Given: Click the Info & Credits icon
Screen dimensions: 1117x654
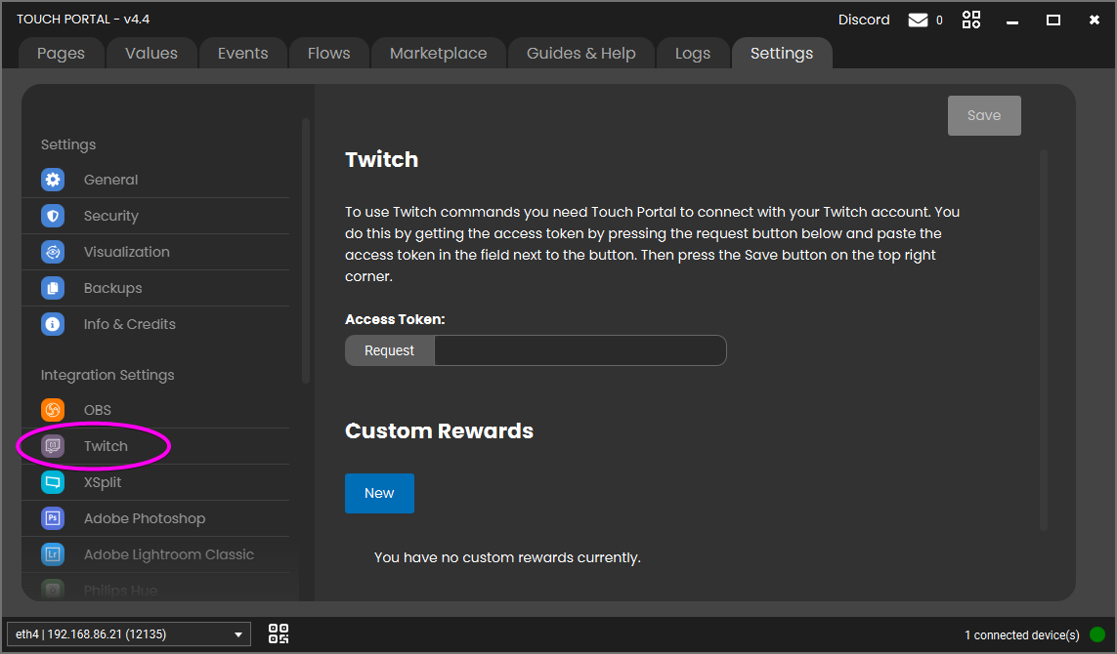Looking at the screenshot, I should (53, 324).
